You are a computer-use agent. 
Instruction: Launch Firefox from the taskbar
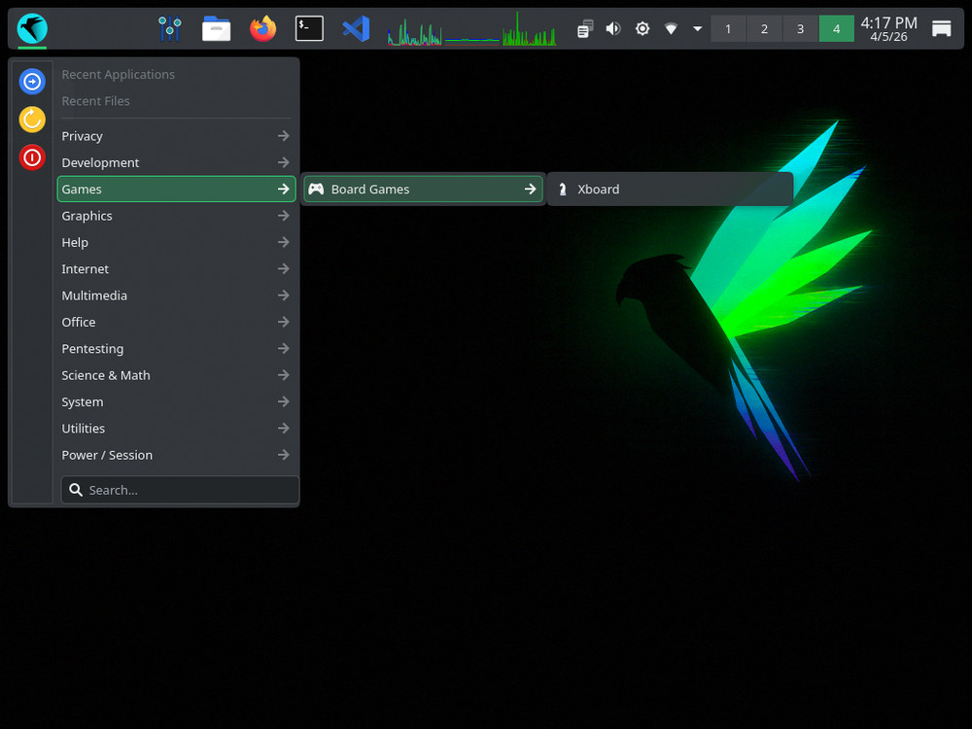pyautogui.click(x=262, y=28)
